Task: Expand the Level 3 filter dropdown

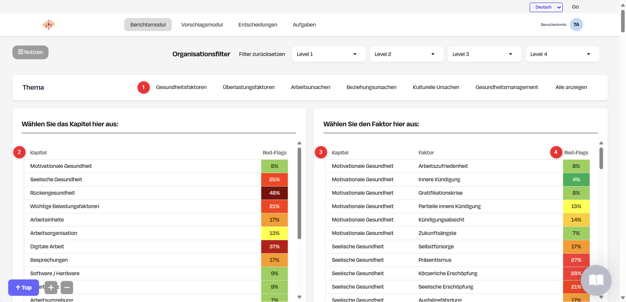Action: point(484,54)
